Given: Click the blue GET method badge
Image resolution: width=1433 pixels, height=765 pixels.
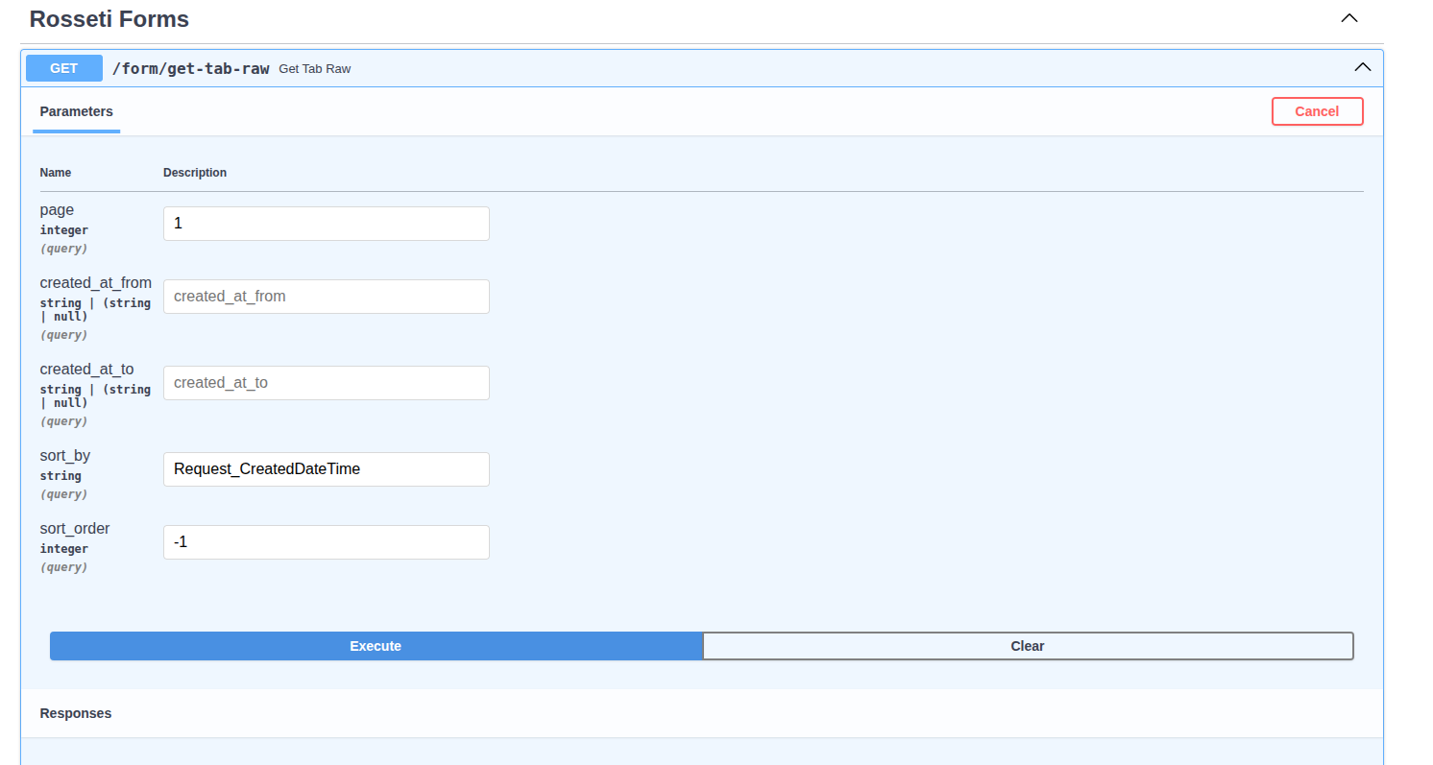Looking at the screenshot, I should [x=64, y=68].
